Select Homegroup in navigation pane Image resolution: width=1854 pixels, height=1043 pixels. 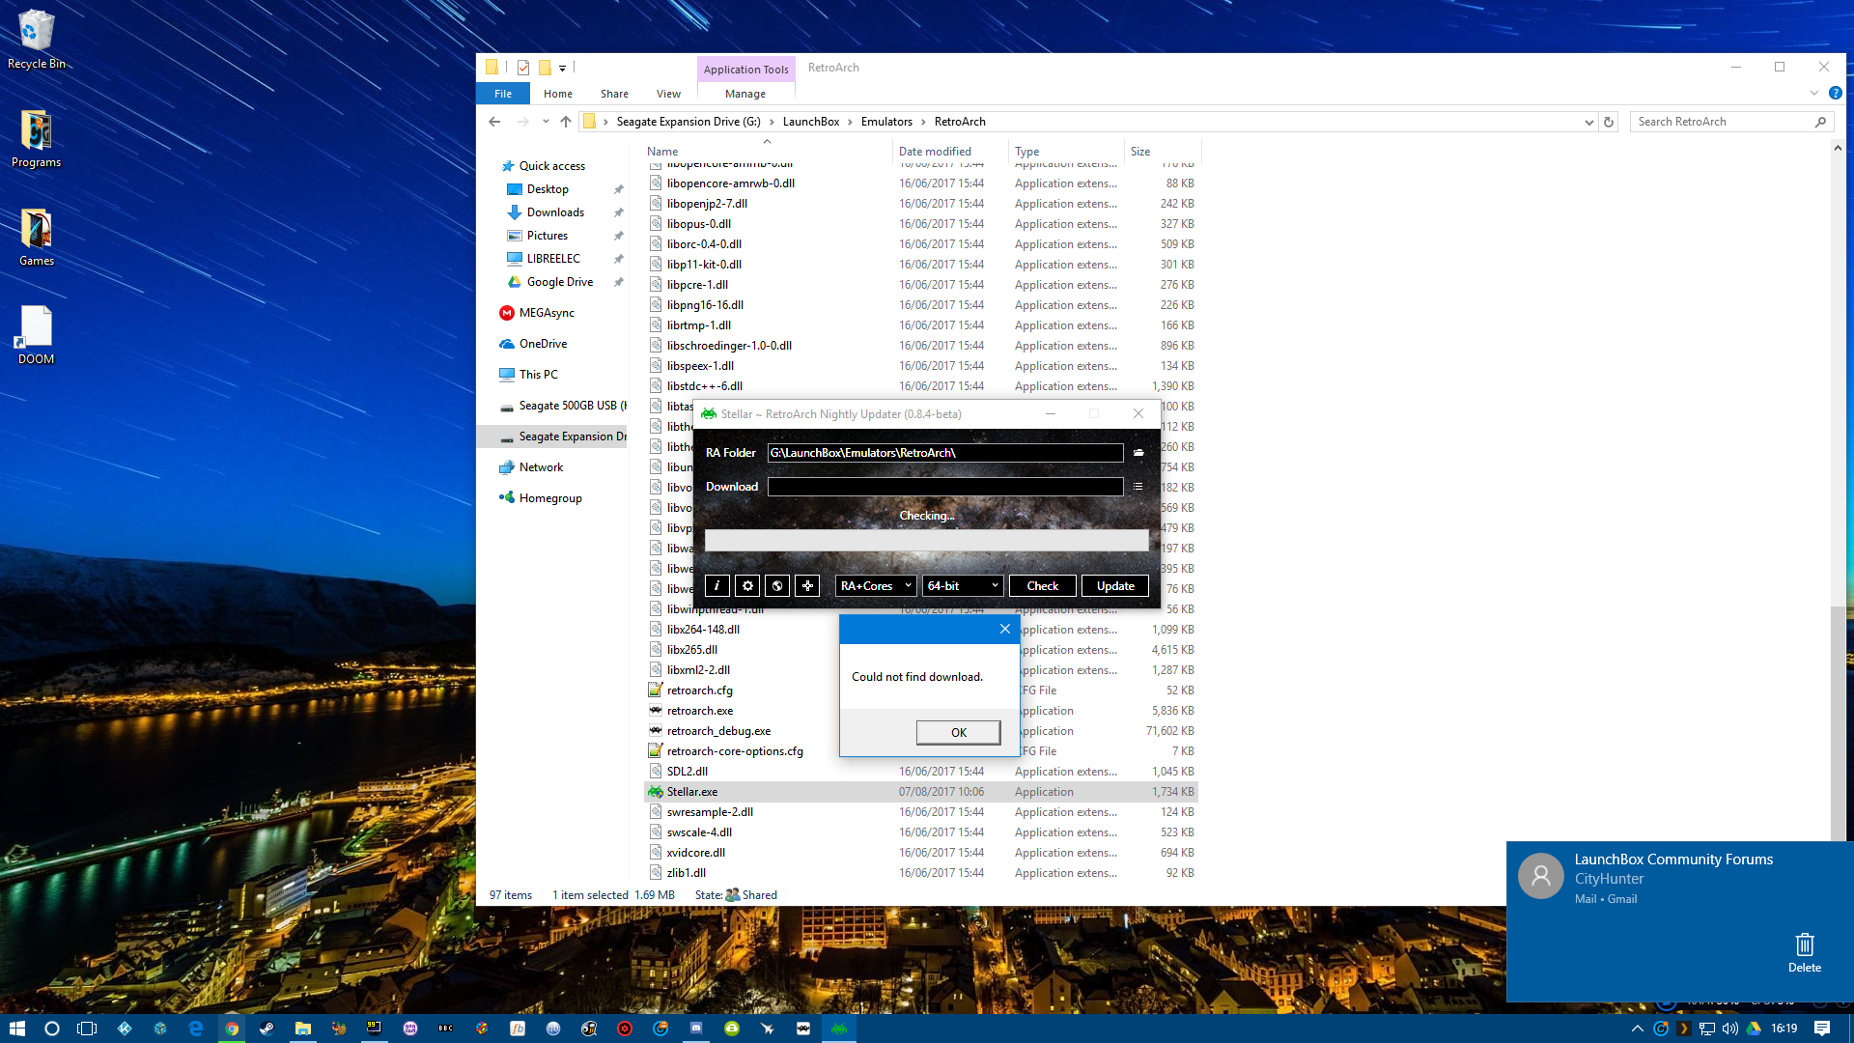(x=550, y=498)
